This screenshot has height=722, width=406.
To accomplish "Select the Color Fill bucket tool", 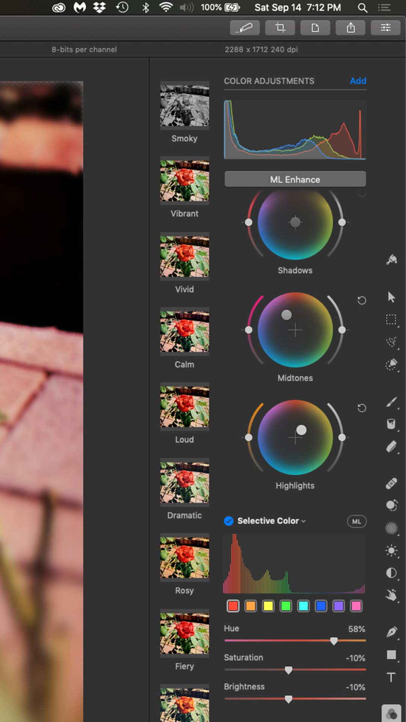I will pyautogui.click(x=391, y=424).
